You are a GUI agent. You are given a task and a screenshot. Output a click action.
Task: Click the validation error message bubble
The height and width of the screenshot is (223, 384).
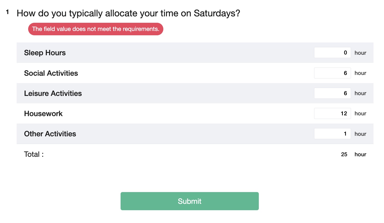[x=96, y=29]
